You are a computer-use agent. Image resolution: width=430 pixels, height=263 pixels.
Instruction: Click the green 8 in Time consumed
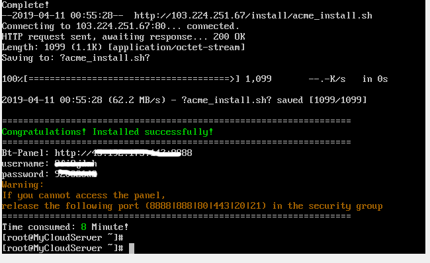click(x=83, y=227)
